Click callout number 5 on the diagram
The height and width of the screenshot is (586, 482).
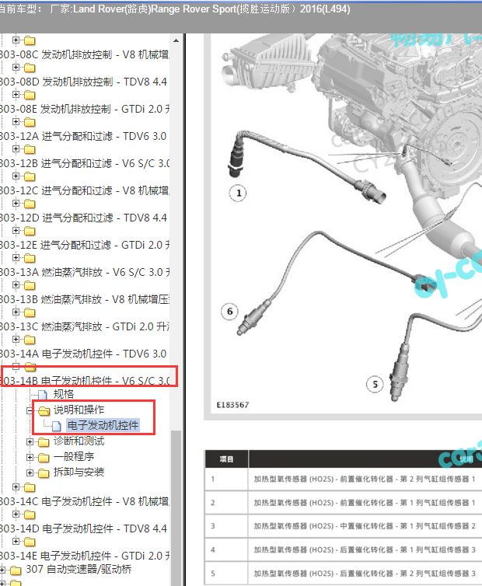pyautogui.click(x=375, y=385)
